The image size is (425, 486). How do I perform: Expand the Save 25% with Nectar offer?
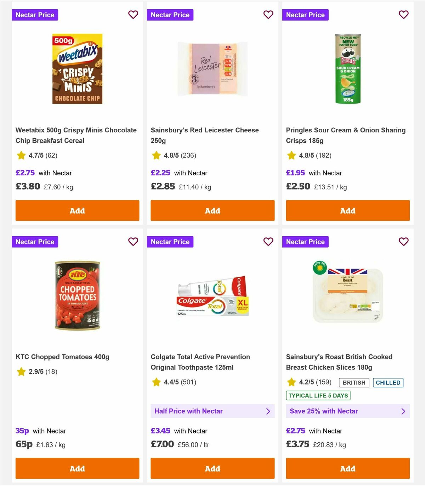point(347,411)
